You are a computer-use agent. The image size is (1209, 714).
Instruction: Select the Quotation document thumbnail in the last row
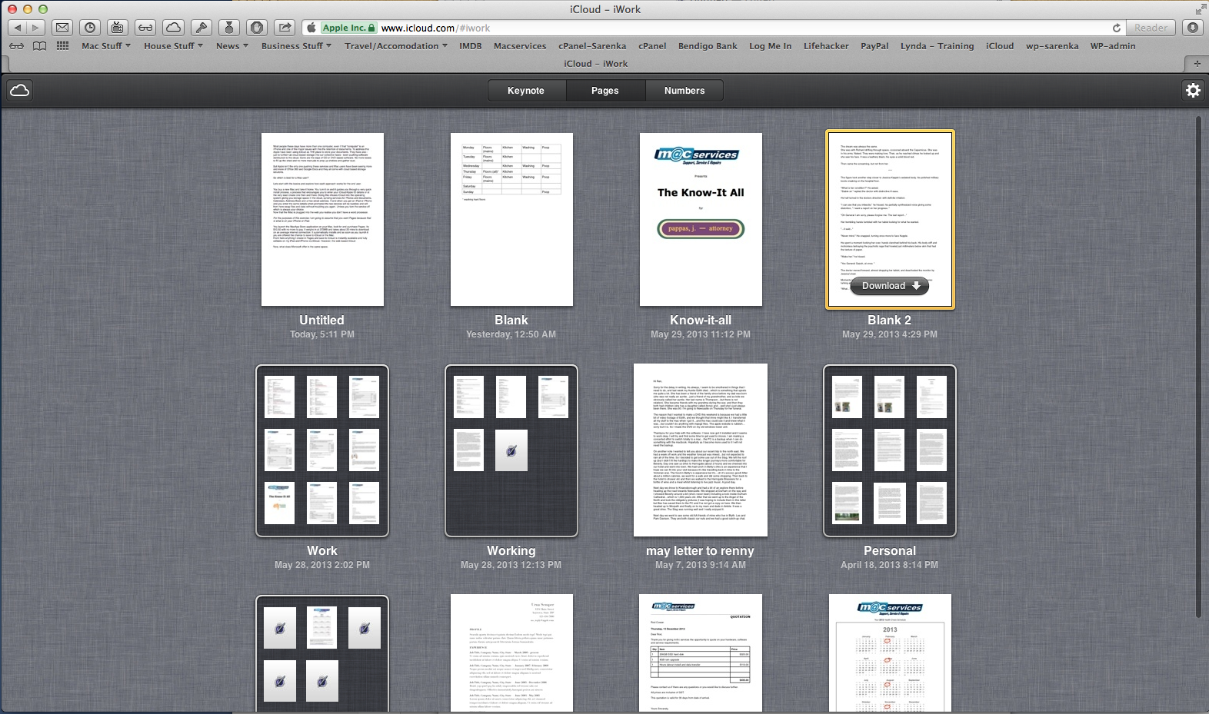701,653
